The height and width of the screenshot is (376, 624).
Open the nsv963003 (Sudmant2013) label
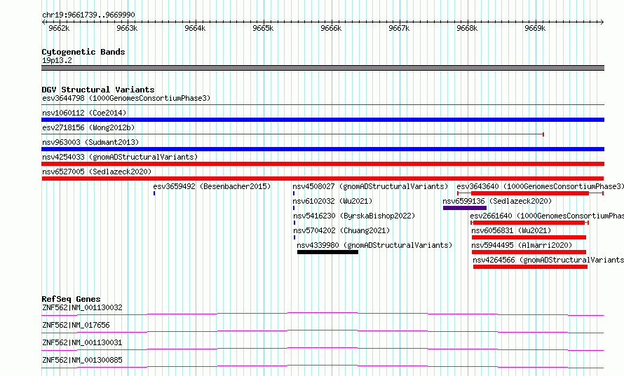90,142
